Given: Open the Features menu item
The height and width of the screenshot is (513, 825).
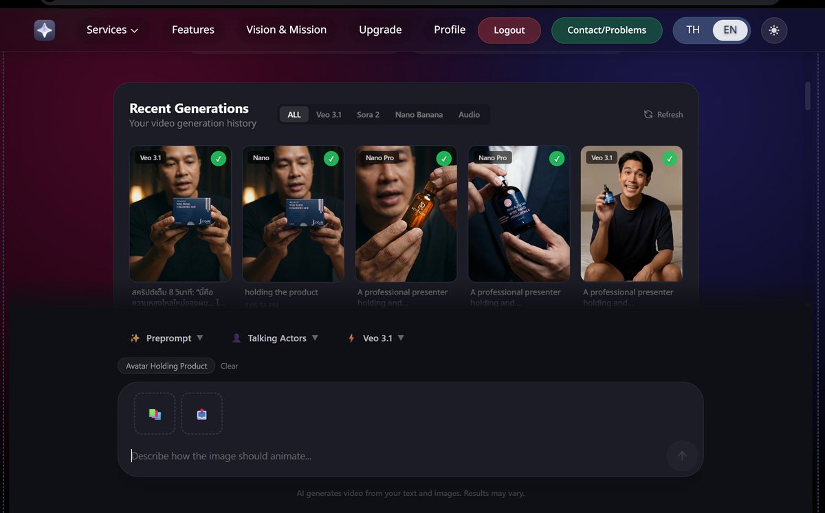Looking at the screenshot, I should 192,30.
